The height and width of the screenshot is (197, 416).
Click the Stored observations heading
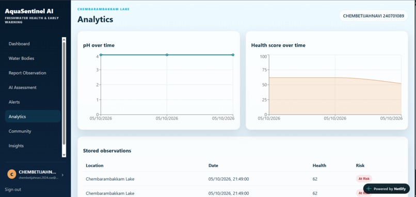point(107,151)
